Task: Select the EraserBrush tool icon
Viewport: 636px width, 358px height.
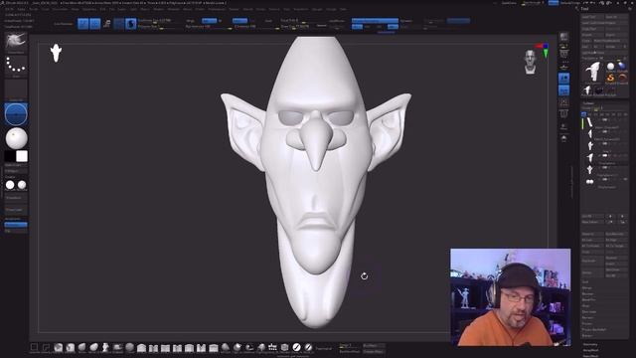Action: click(622, 78)
